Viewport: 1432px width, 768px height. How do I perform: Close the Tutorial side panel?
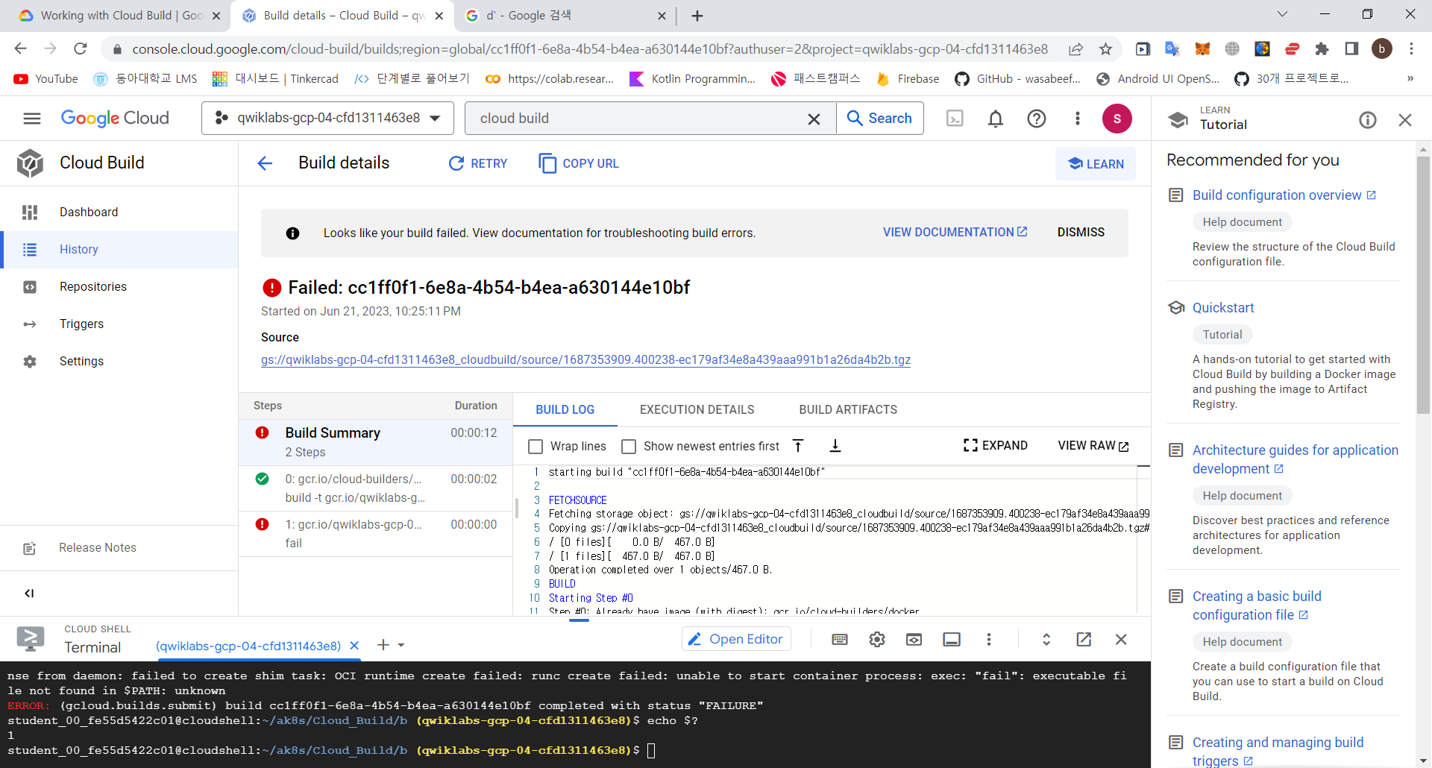(x=1405, y=119)
